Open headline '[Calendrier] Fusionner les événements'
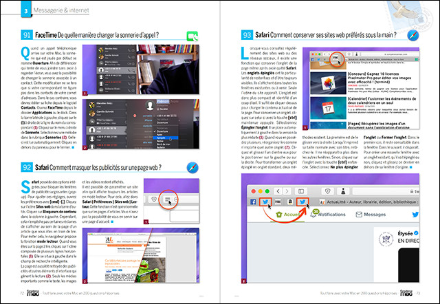The image size is (440, 304). tap(382, 100)
